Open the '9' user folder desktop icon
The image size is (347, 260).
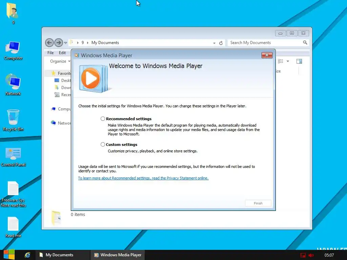tap(13, 13)
